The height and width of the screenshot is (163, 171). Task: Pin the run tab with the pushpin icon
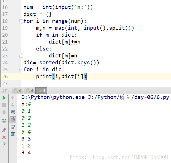click(4, 130)
